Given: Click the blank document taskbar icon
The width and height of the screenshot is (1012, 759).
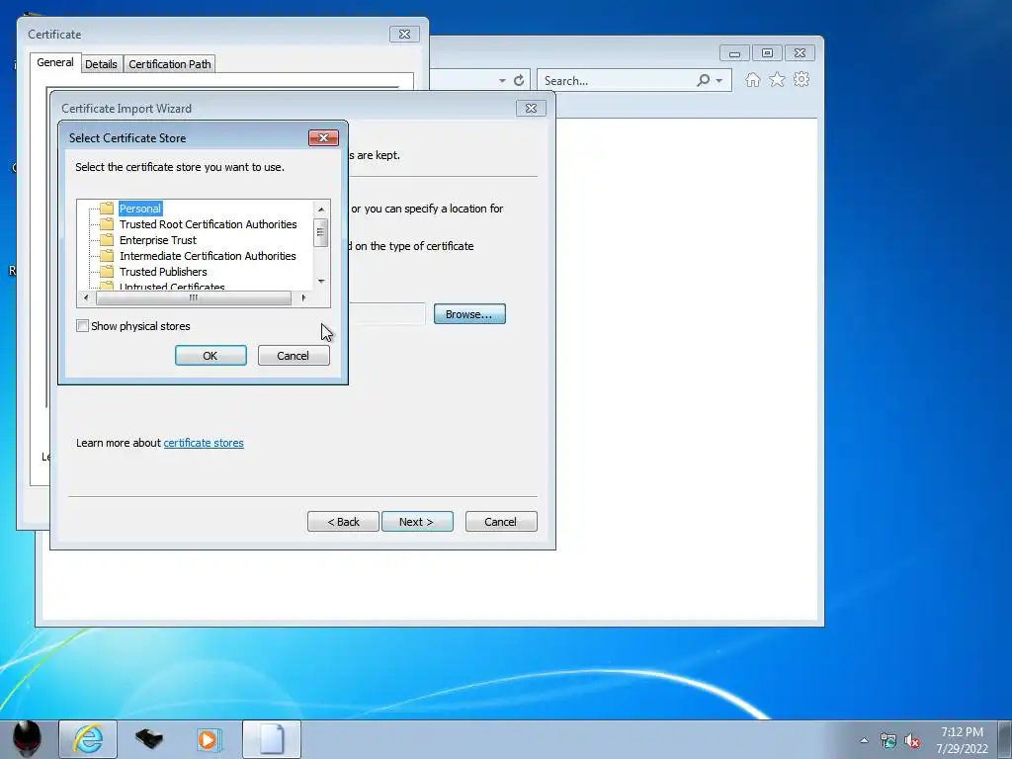Looking at the screenshot, I should pyautogui.click(x=272, y=739).
